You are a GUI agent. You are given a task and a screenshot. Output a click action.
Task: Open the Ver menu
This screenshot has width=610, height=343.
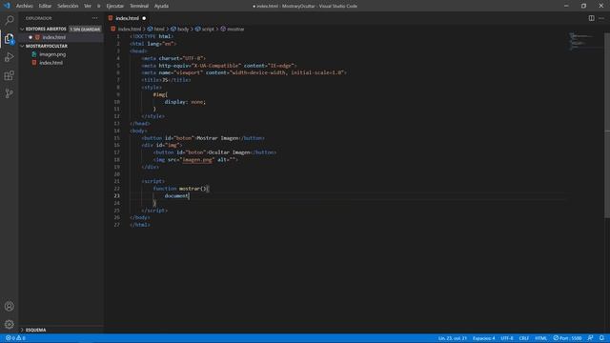[x=88, y=6]
